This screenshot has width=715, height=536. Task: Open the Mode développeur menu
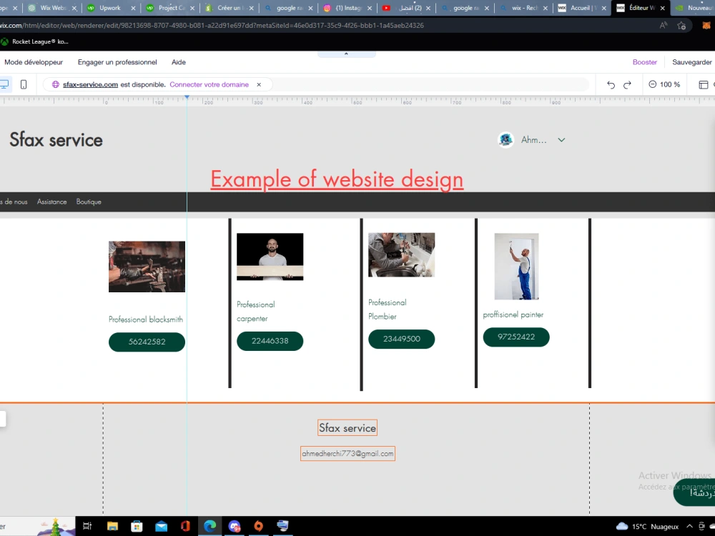click(34, 62)
